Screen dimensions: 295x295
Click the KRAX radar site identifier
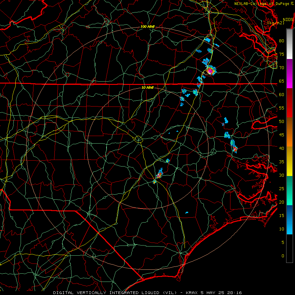pos(192,293)
